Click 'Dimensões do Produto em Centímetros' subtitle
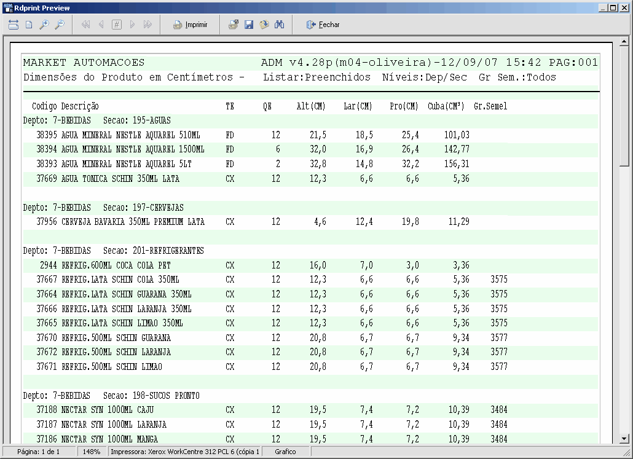The image size is (633, 459). coord(128,77)
